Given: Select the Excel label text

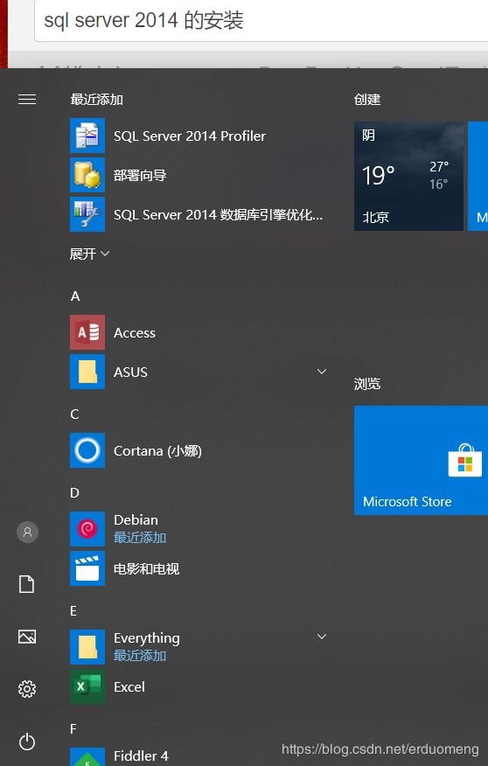Looking at the screenshot, I should coord(129,686).
